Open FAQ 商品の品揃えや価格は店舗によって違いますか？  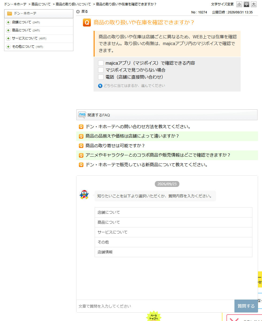[132, 136]
